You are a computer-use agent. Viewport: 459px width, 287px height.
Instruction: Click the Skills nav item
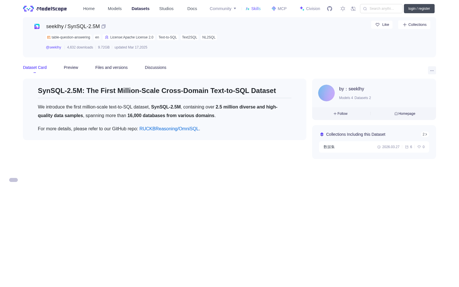coord(253,9)
